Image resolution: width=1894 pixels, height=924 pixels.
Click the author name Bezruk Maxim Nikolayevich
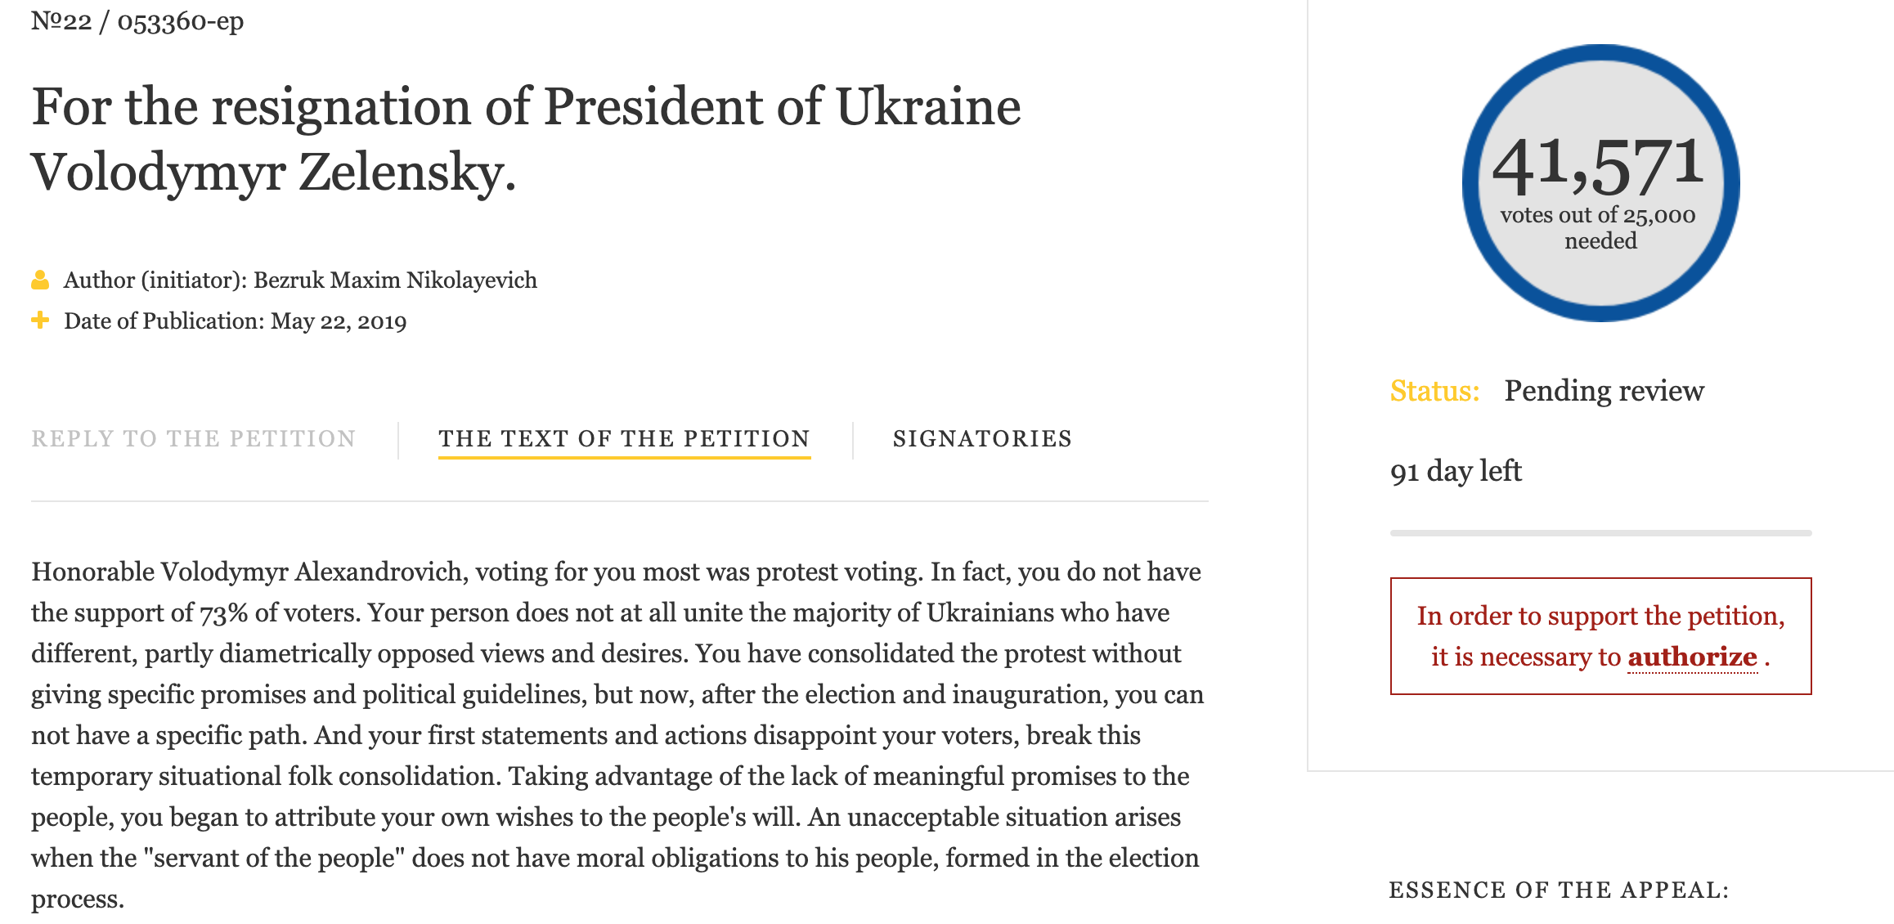(395, 280)
